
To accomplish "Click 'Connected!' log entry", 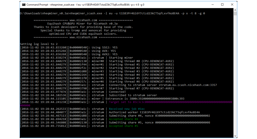I will (x=73, y=92).
